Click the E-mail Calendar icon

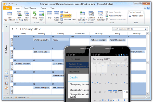(101, 16)
